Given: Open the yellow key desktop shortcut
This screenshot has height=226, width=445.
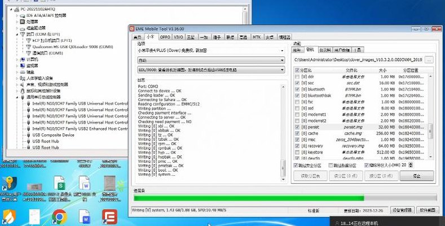Looking at the screenshot, I should point(9,184).
